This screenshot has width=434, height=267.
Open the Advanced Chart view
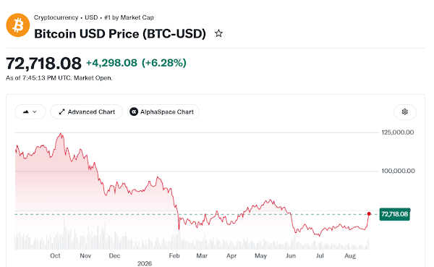click(x=86, y=112)
